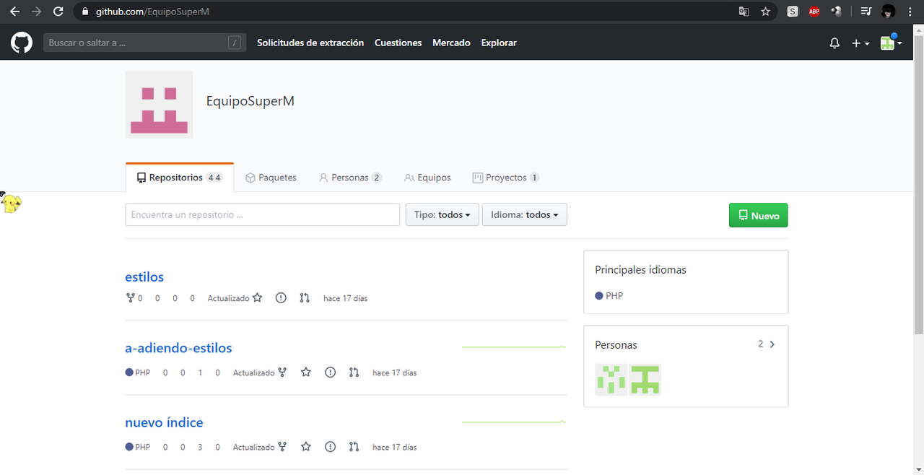Open issues icon of a-adiendo-estilos row
924x475 pixels.
[330, 372]
